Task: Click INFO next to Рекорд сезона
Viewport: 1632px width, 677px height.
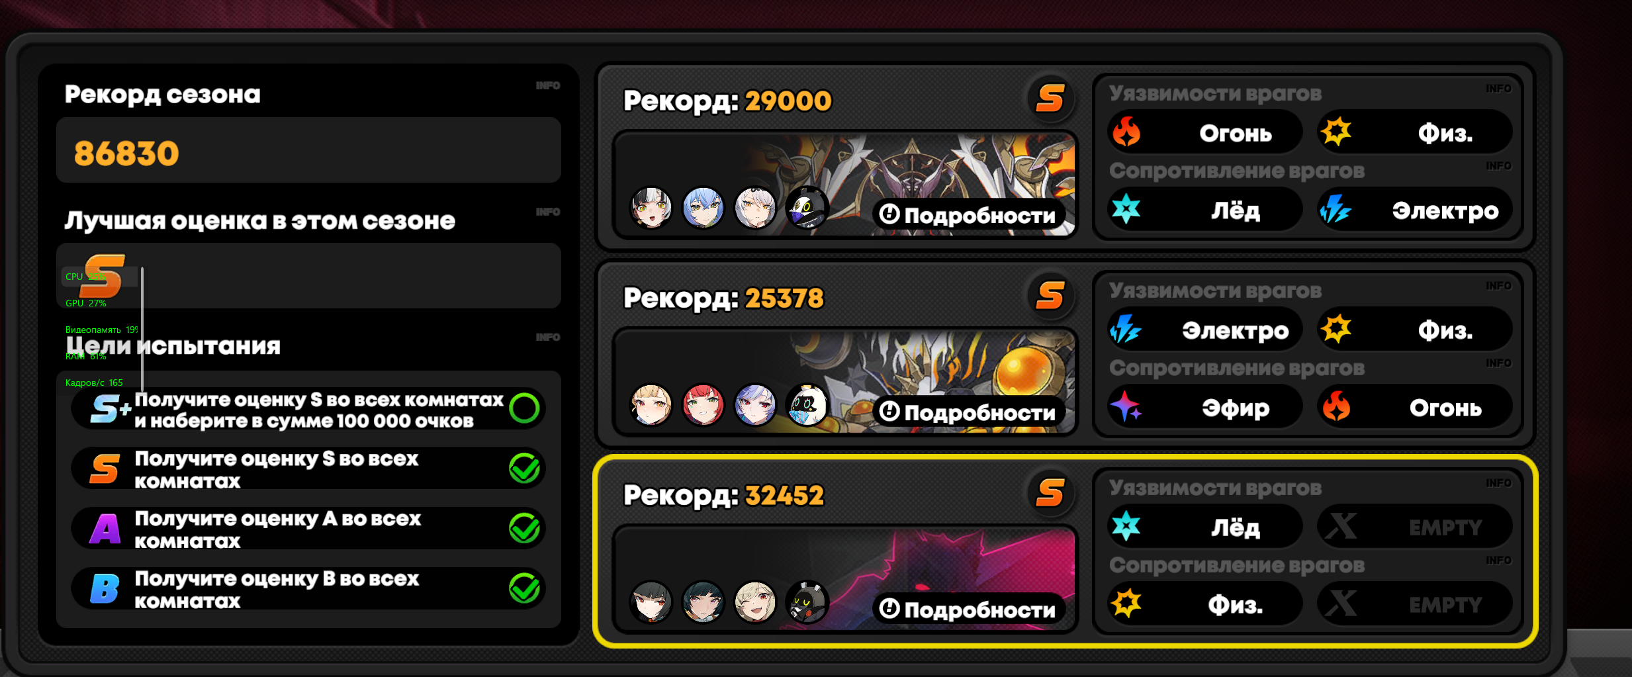Action: pyautogui.click(x=548, y=86)
